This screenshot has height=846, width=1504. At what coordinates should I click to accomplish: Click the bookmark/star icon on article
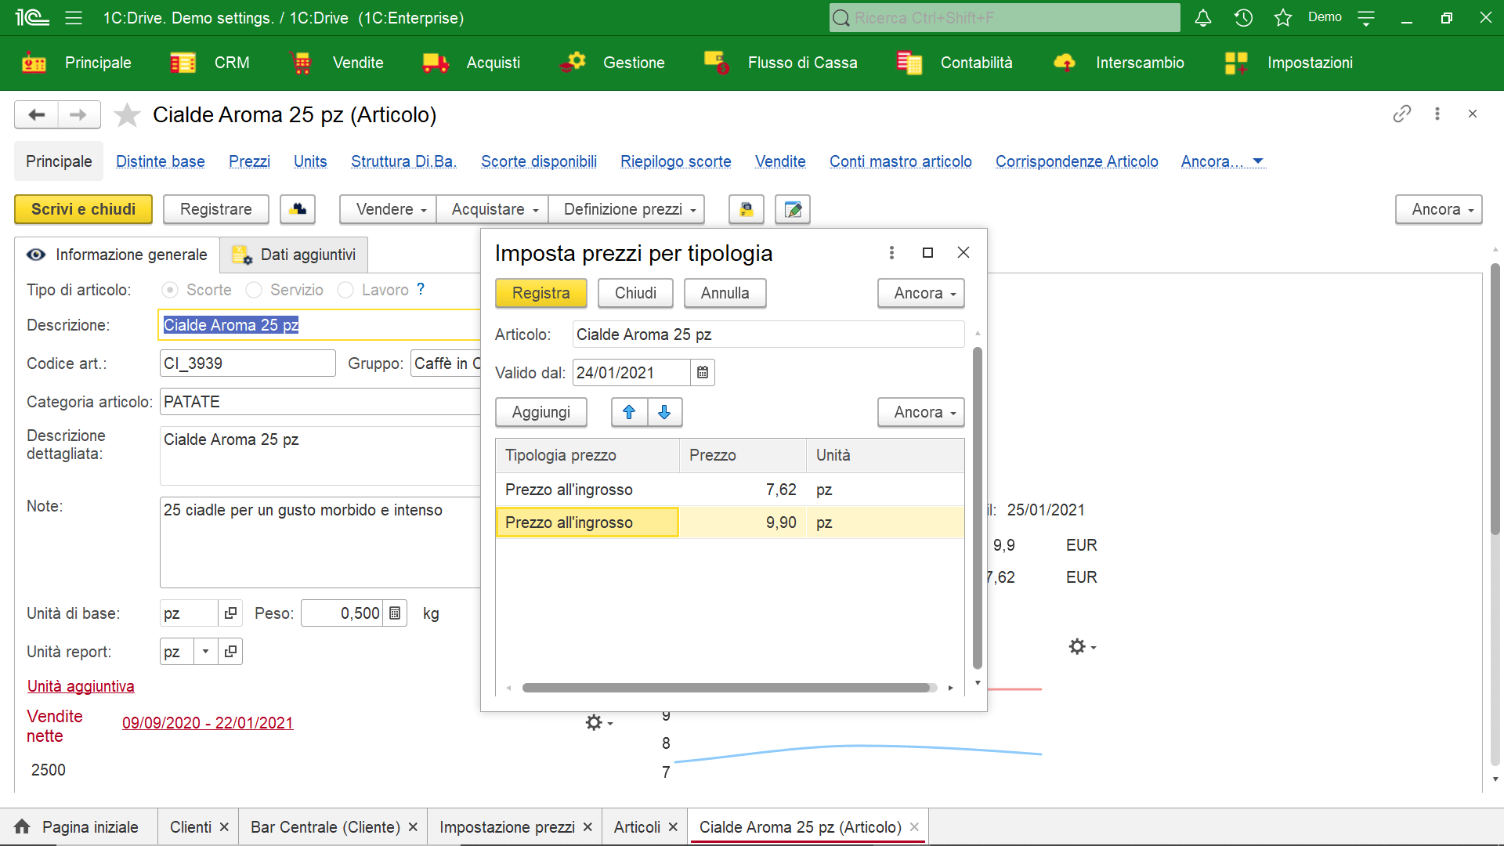pyautogui.click(x=128, y=114)
